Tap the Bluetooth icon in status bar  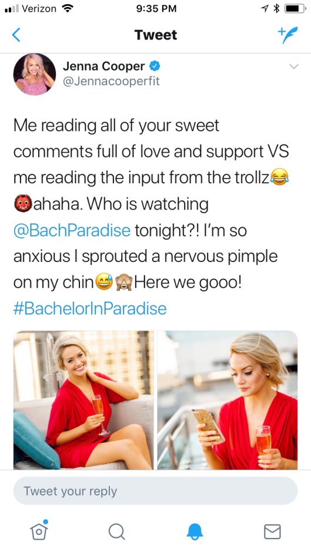276,8
